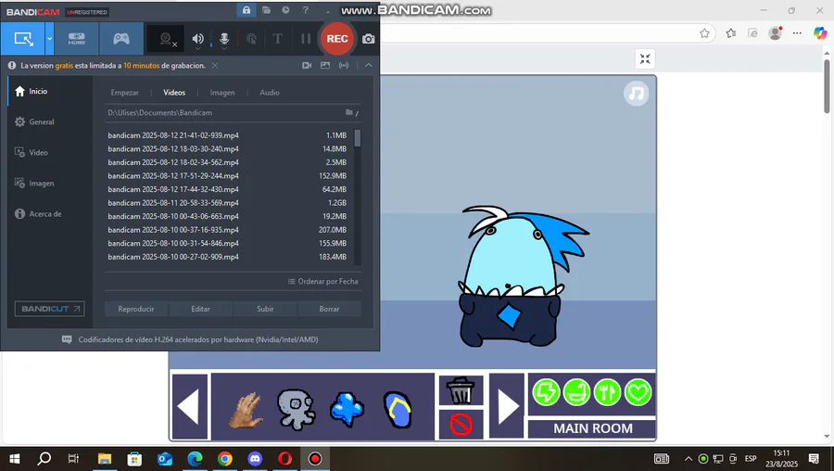Select bandicam 2025-08-10 00-27-02-909.mp4
834x471 pixels.
[x=228, y=257]
